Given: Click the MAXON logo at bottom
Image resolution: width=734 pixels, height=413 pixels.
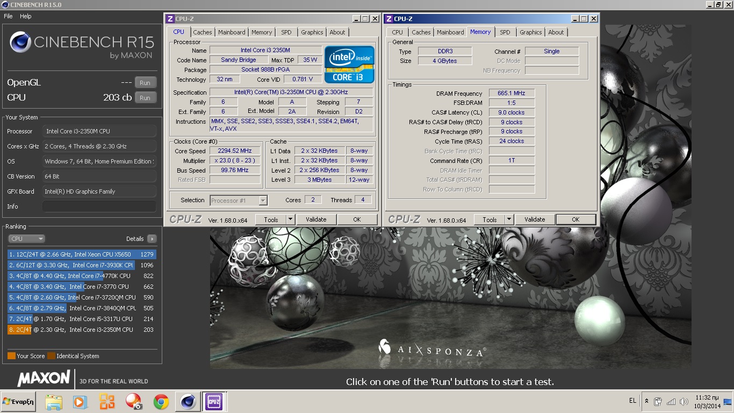Looking at the screenshot, I should [x=44, y=378].
